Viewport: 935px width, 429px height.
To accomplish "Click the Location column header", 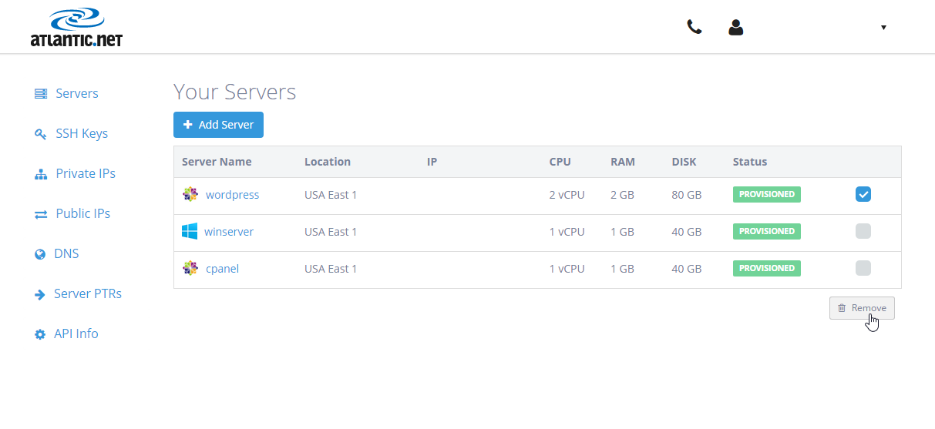I will click(x=328, y=162).
